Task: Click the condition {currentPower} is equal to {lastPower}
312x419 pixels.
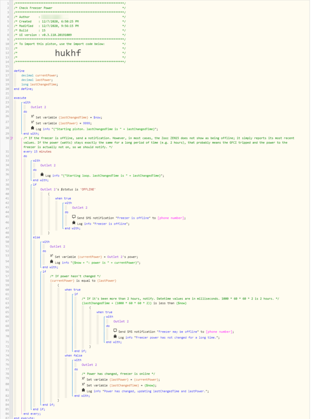Action: click(x=83, y=281)
